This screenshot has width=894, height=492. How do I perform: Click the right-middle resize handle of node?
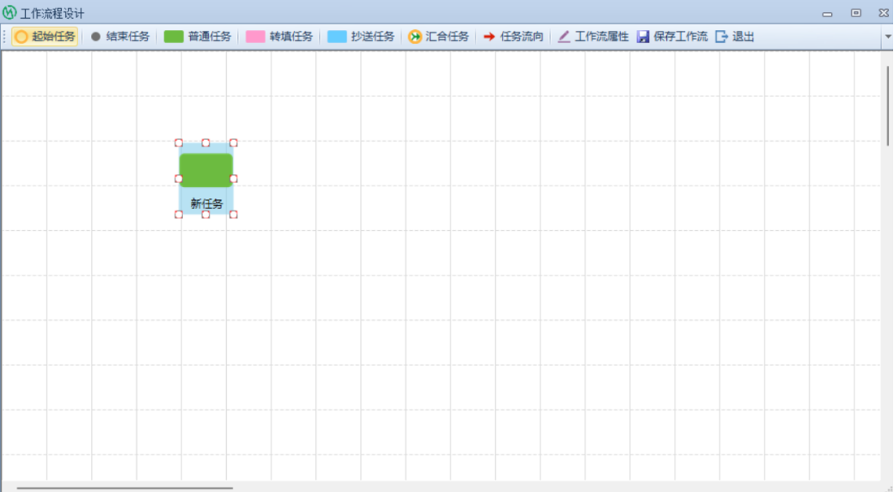click(x=233, y=179)
